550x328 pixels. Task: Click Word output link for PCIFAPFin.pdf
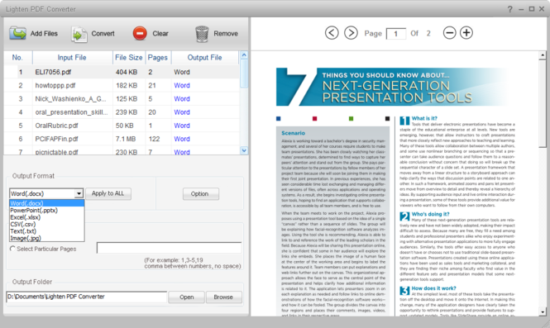pos(182,139)
